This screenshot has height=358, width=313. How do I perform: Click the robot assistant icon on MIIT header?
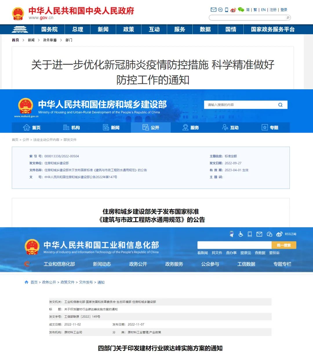click(232, 234)
